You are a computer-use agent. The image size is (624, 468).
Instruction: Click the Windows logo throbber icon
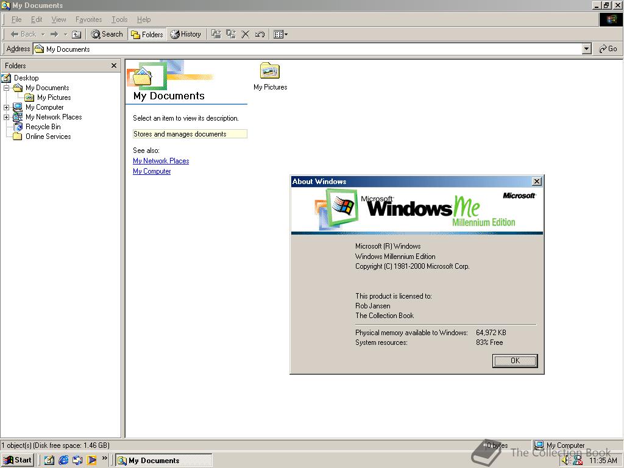pyautogui.click(x=611, y=19)
